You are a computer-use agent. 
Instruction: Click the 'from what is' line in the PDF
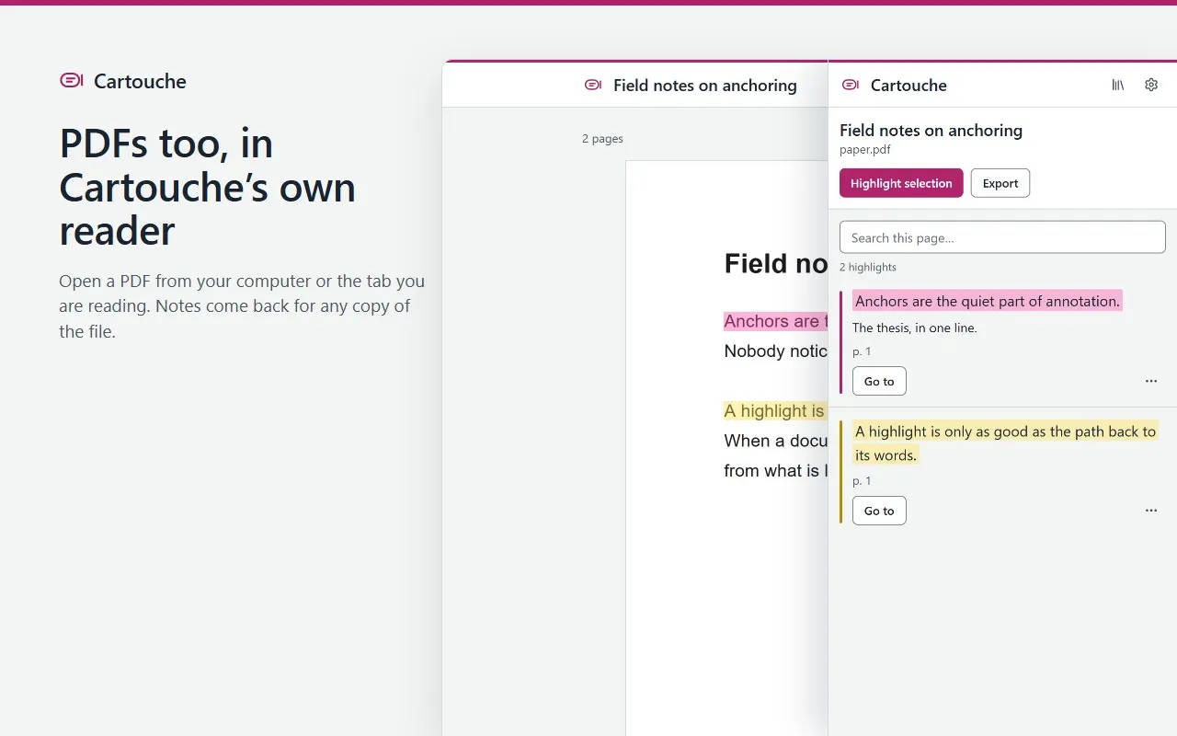click(776, 471)
